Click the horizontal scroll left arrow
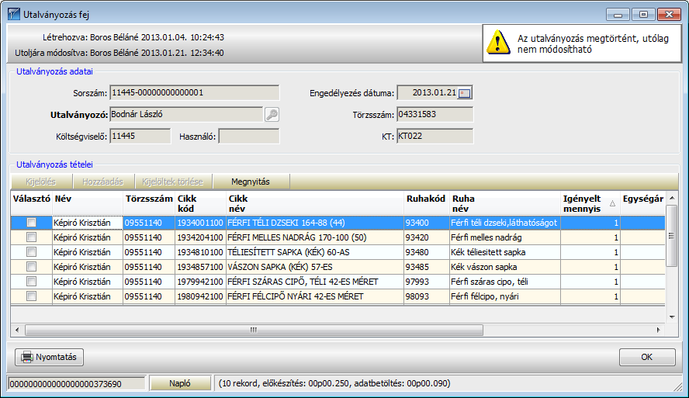Image resolution: width=689 pixels, height=398 pixels. tap(17, 330)
